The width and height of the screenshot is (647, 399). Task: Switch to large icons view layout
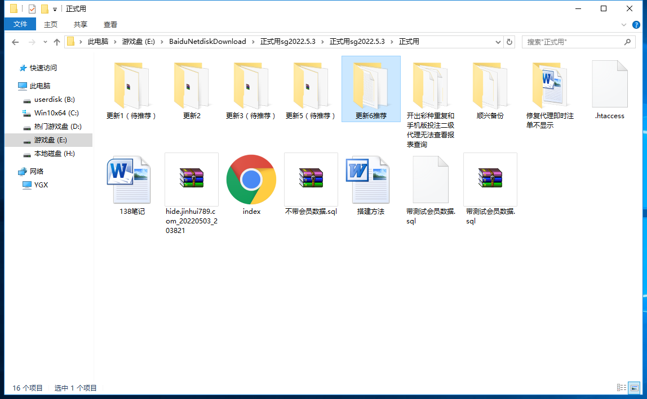[x=634, y=387]
